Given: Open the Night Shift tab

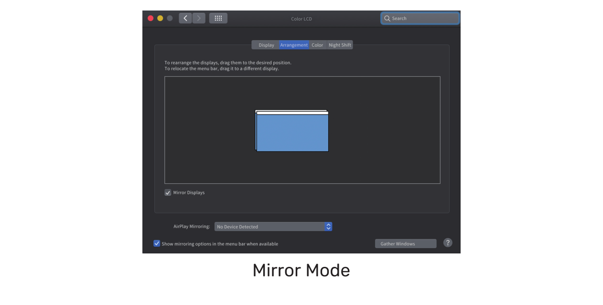Looking at the screenshot, I should (340, 45).
